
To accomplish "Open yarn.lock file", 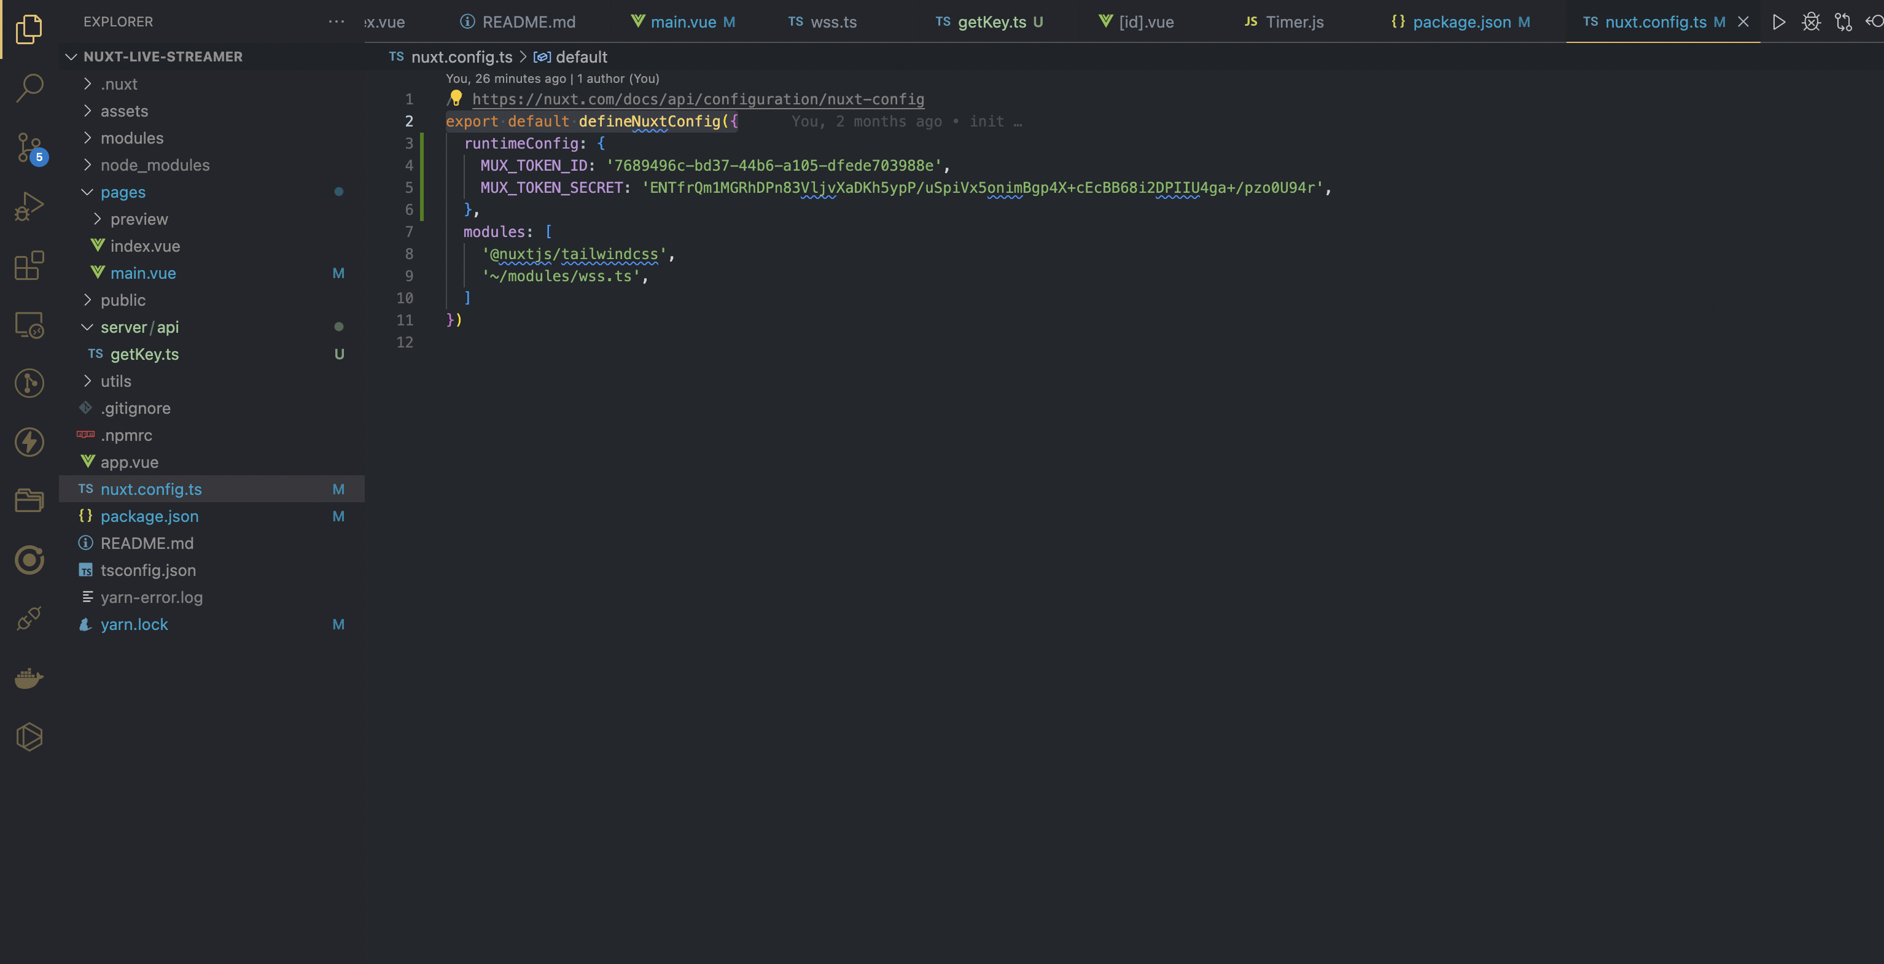I will [x=211, y=624].
